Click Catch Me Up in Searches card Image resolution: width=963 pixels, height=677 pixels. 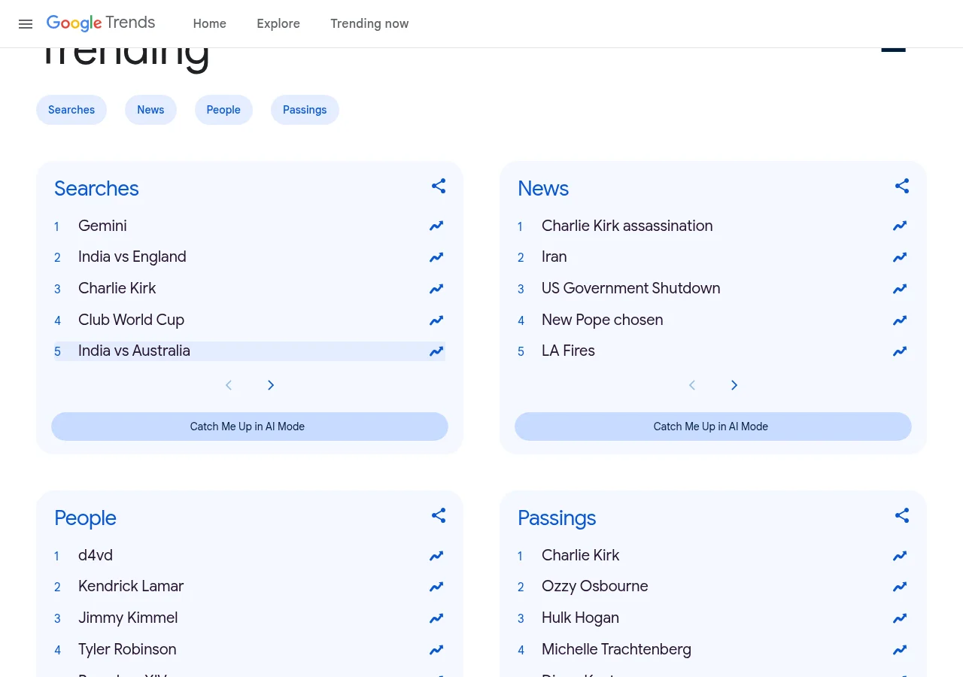pyautogui.click(x=250, y=427)
